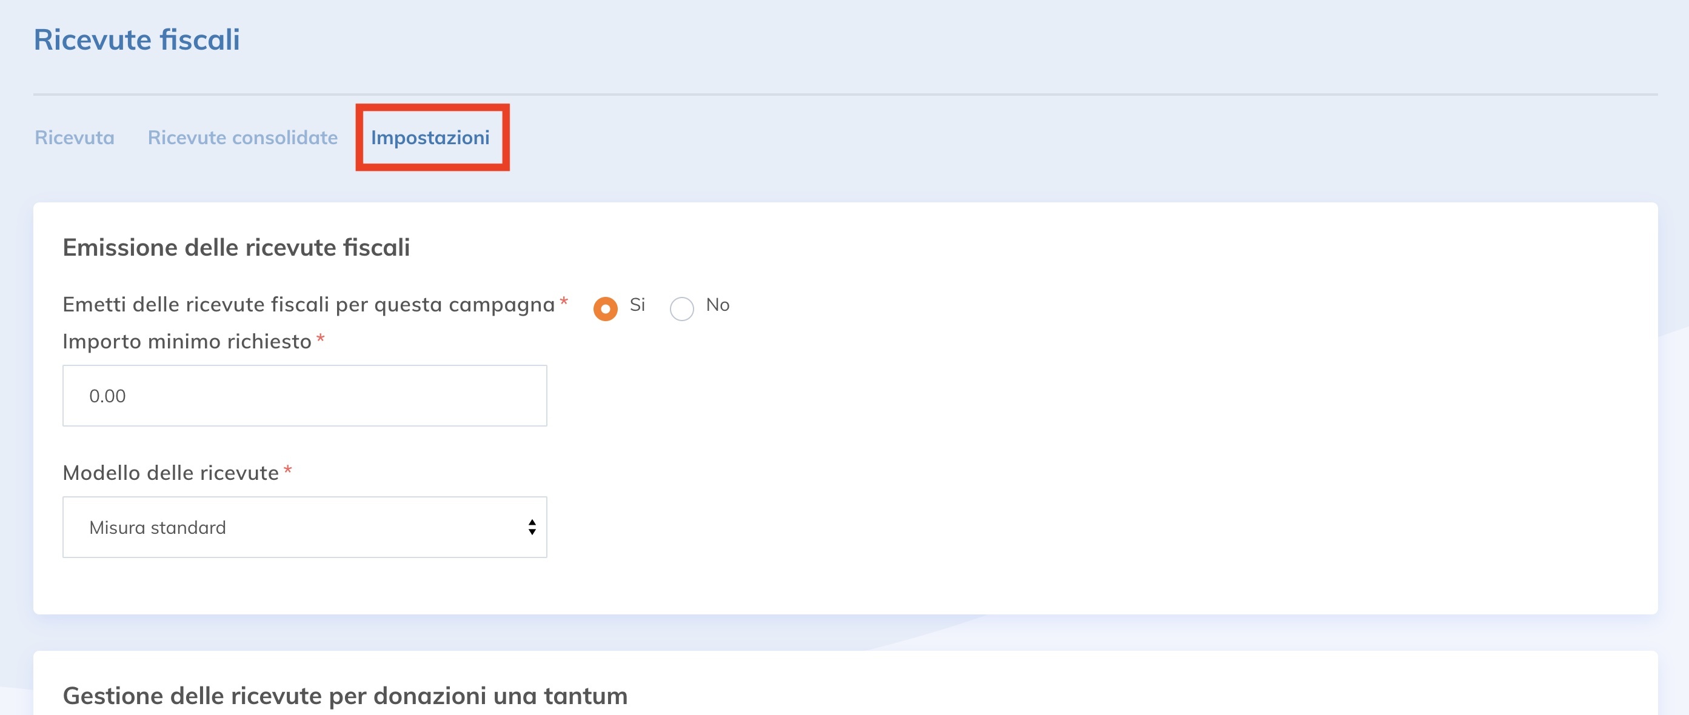Viewport: 1689px width, 715px height.
Task: Click the Importo minimo richiesto field
Action: pos(304,394)
